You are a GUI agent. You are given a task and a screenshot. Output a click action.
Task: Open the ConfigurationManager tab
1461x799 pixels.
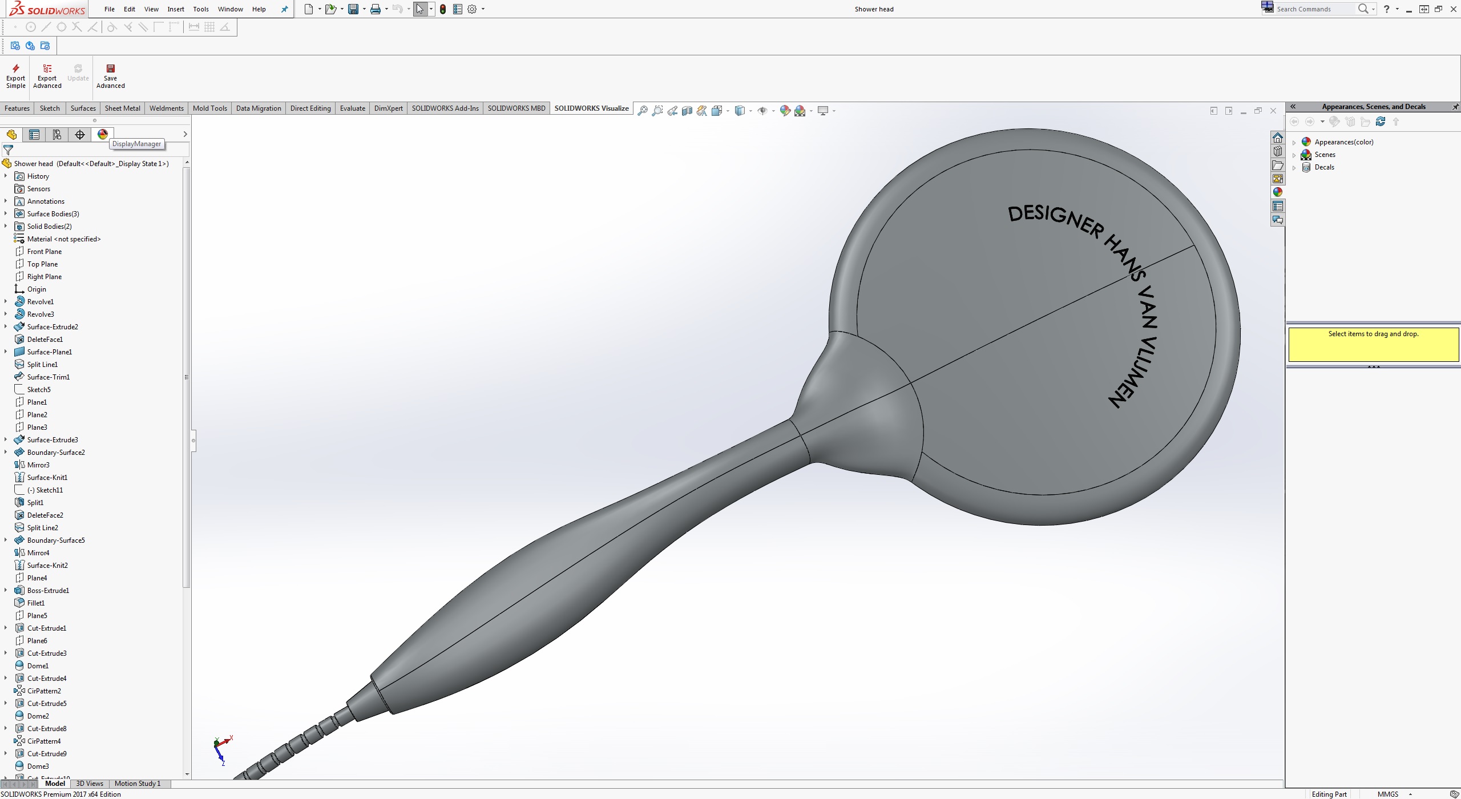[x=56, y=135]
